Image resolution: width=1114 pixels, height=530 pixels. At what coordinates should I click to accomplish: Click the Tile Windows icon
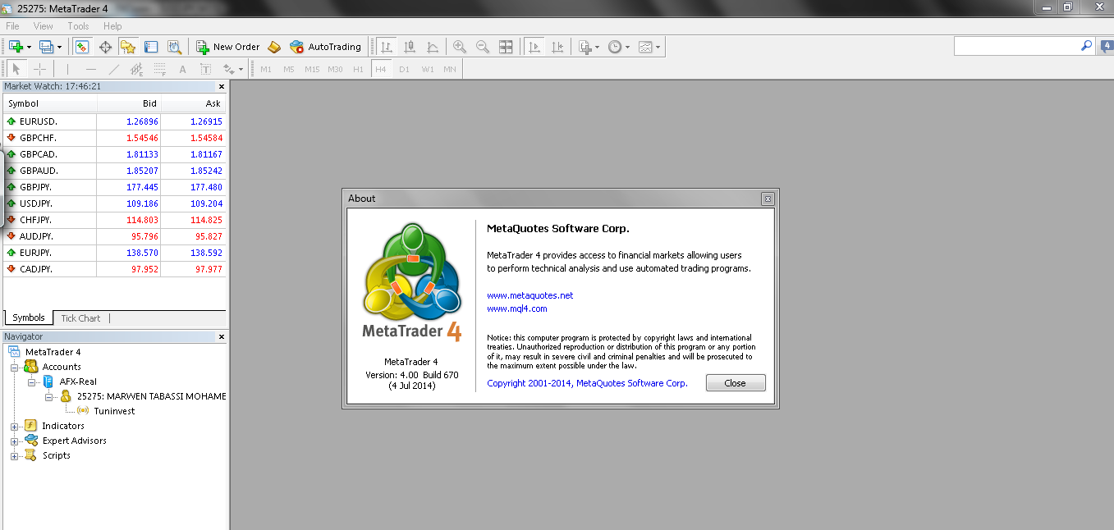tap(507, 47)
